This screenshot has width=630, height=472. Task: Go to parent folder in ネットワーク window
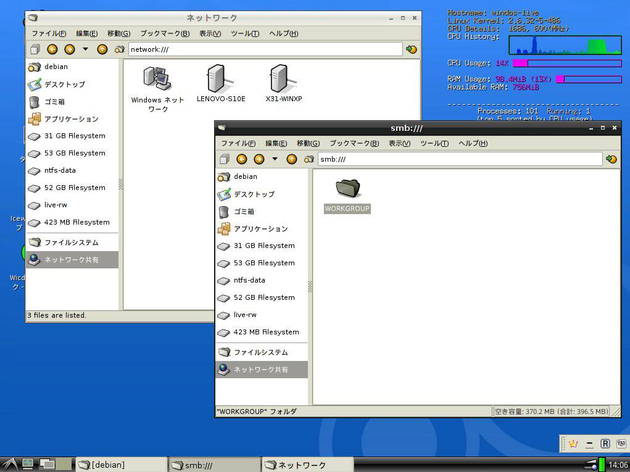102,49
